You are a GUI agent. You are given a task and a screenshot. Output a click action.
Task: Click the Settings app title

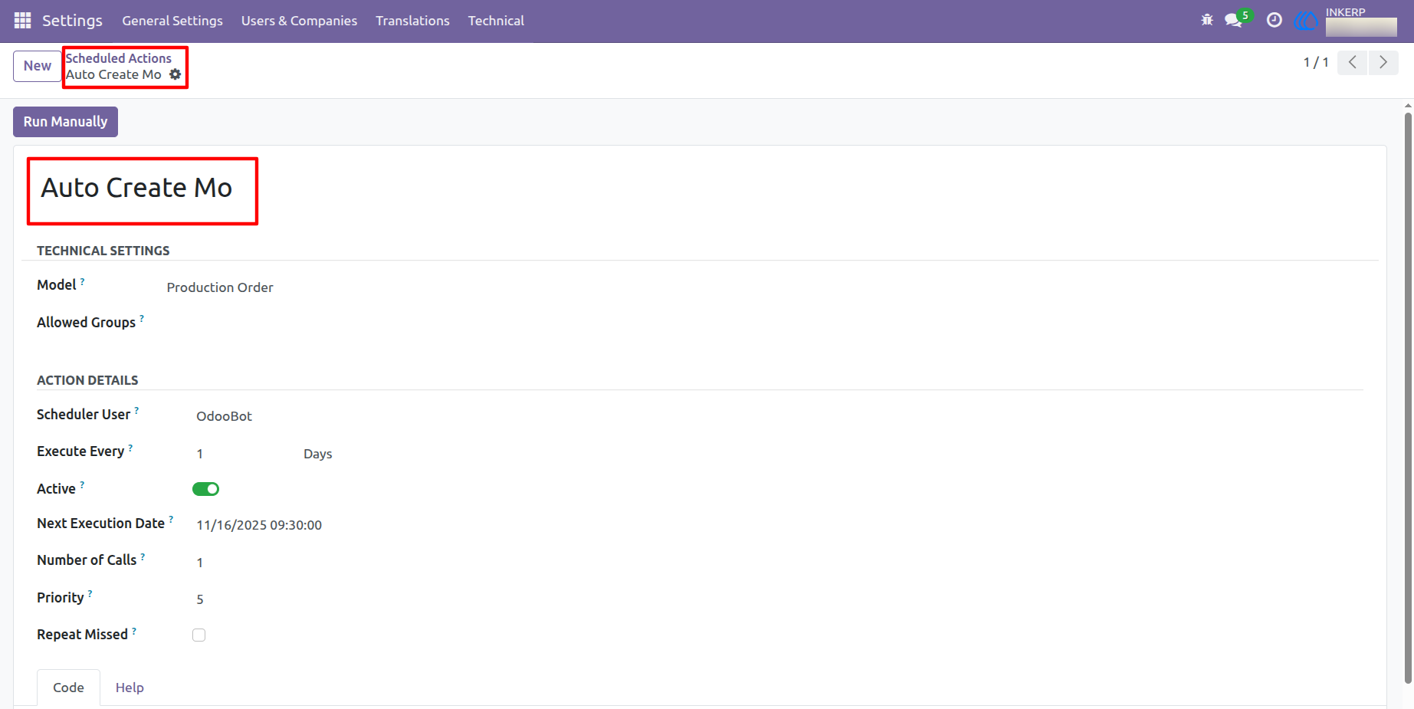[72, 21]
